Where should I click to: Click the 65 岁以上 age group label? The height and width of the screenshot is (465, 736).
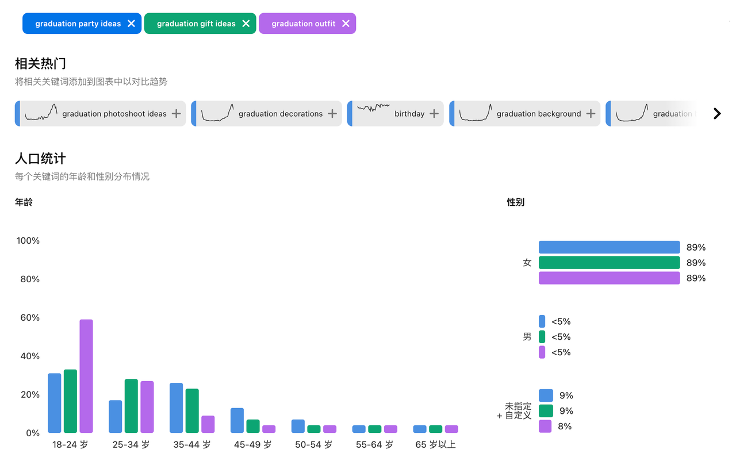(435, 444)
